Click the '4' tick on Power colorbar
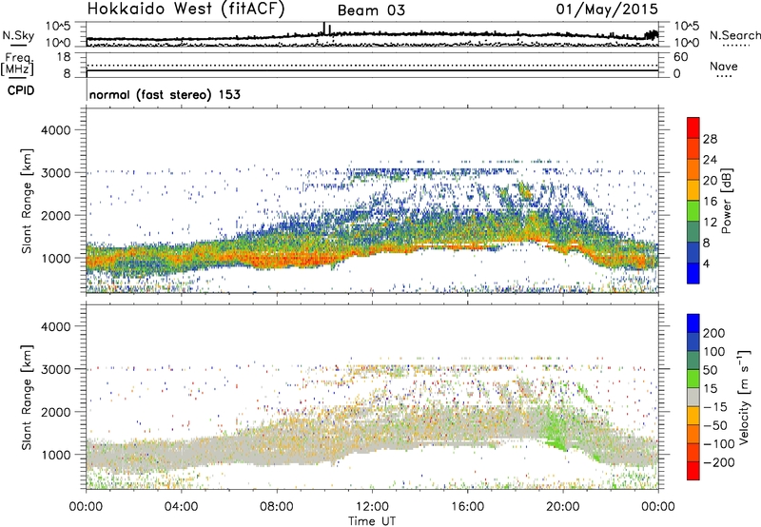 click(x=706, y=263)
